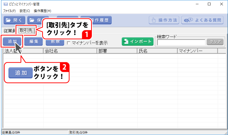228x135 pixels.
Task: Click the 開く folder icon button
Action: coord(15,20)
